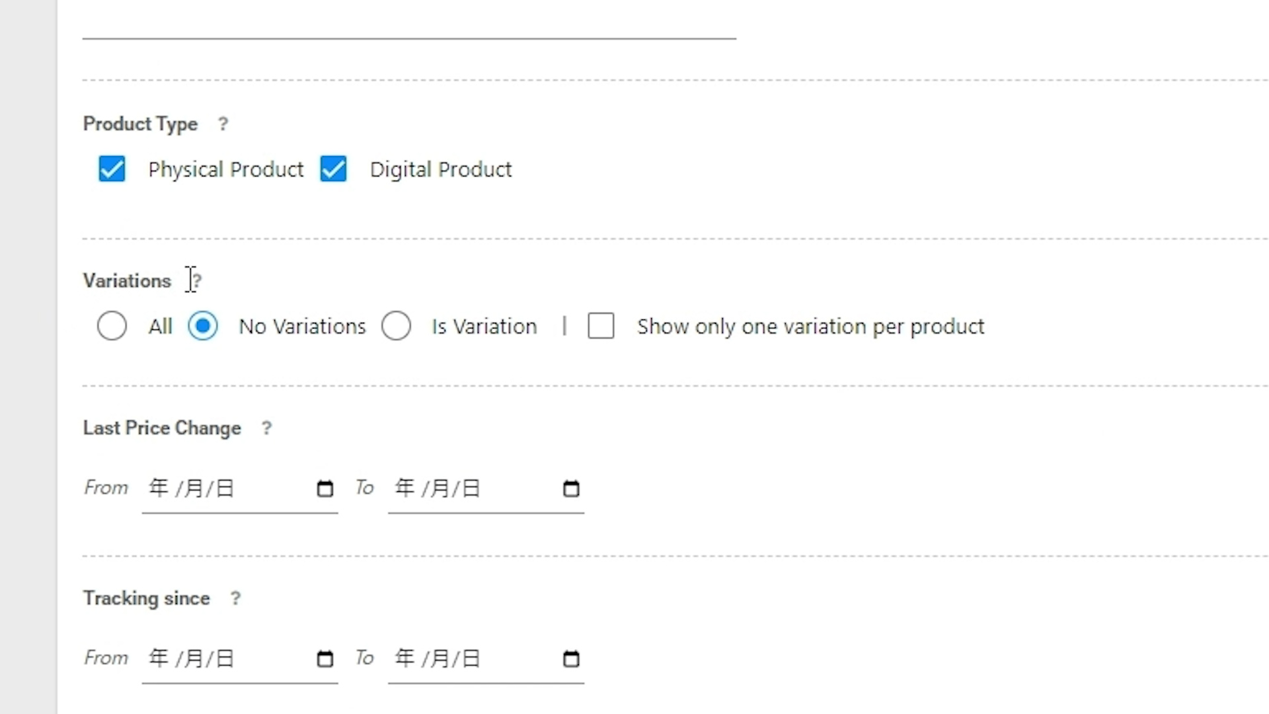This screenshot has width=1269, height=714.
Task: Click help icon beside Variations label
Action: tap(197, 281)
